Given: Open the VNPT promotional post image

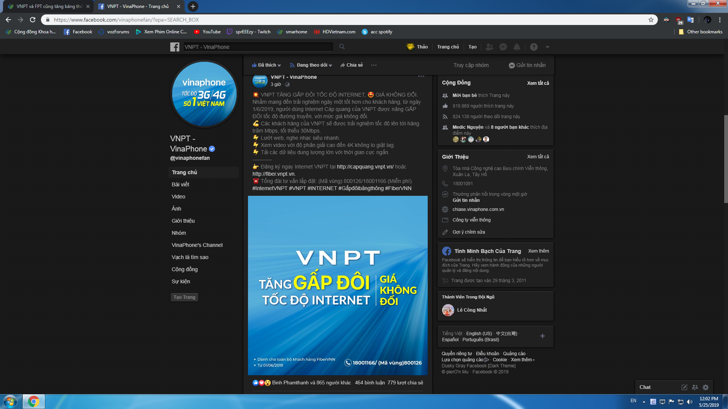Looking at the screenshot, I should click(338, 286).
